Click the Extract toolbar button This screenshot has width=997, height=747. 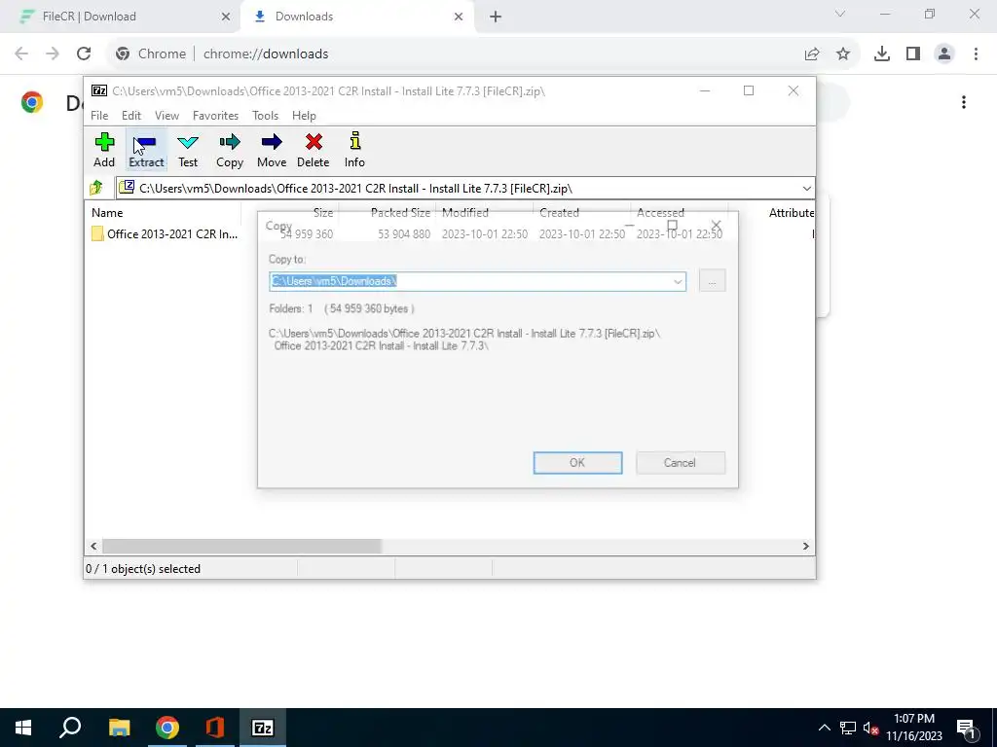146,150
